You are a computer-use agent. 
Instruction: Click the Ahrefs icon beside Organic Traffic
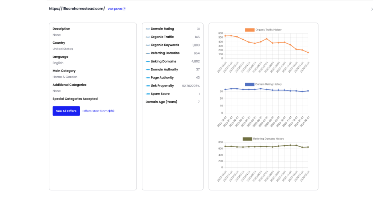pyautogui.click(x=148, y=37)
